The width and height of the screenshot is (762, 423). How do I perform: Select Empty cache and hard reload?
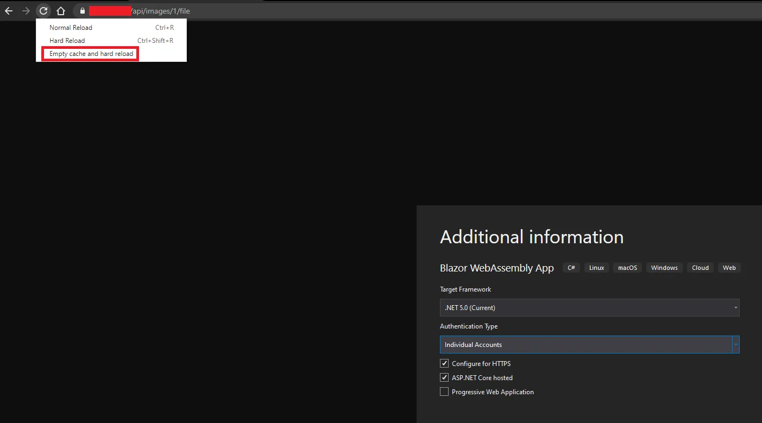coord(91,54)
